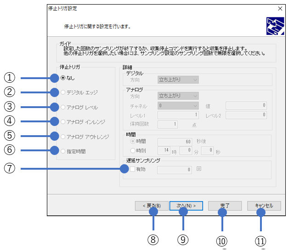294x252 pixels.
Task: Pick the アナログ インレンジ trigger option
Action: [63, 122]
